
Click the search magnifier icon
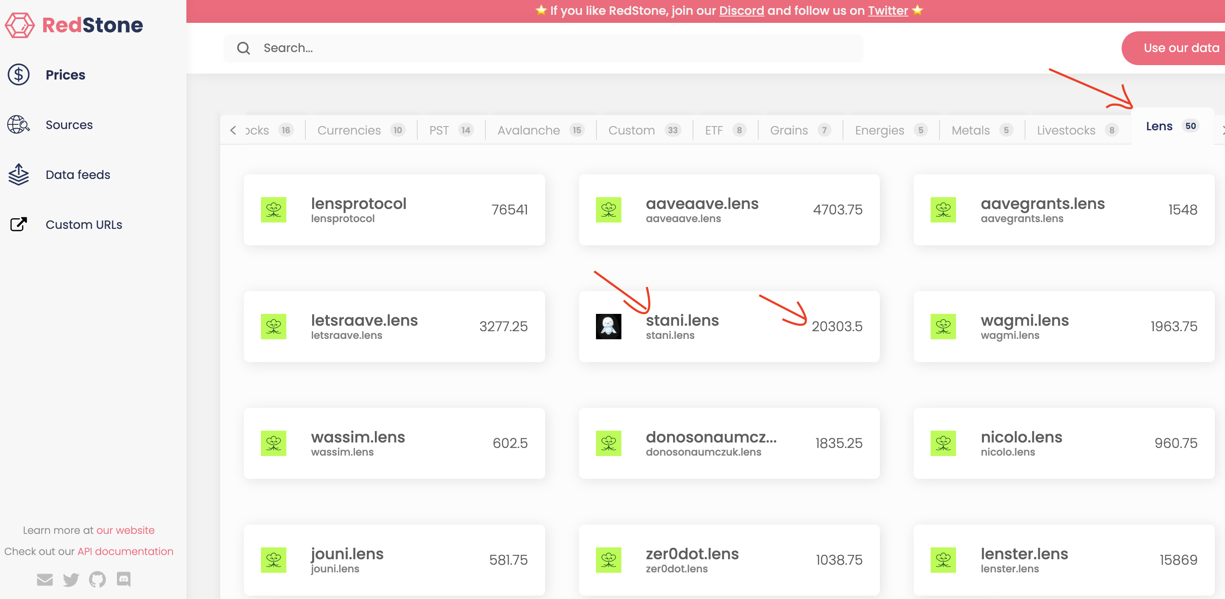point(244,48)
